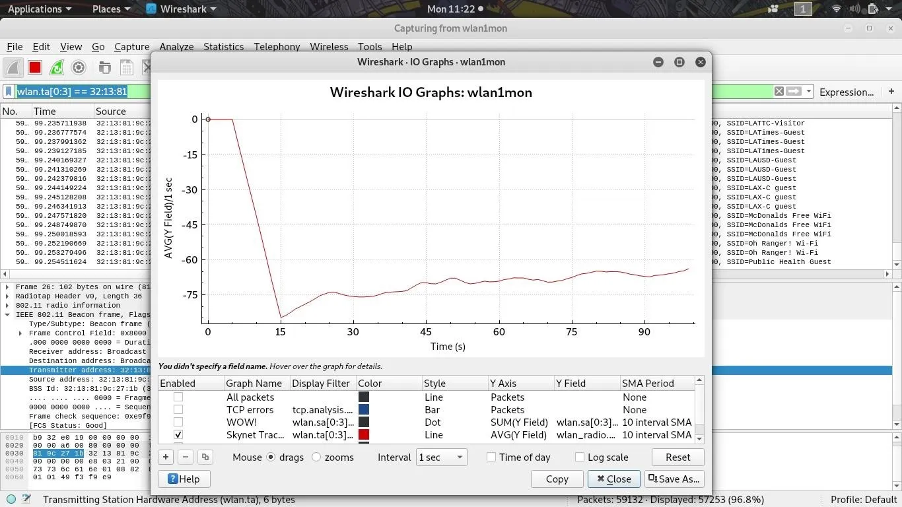Screen dimensions: 902x507
Task: Restart the current capture with the green fin
Action: pyautogui.click(x=57, y=67)
